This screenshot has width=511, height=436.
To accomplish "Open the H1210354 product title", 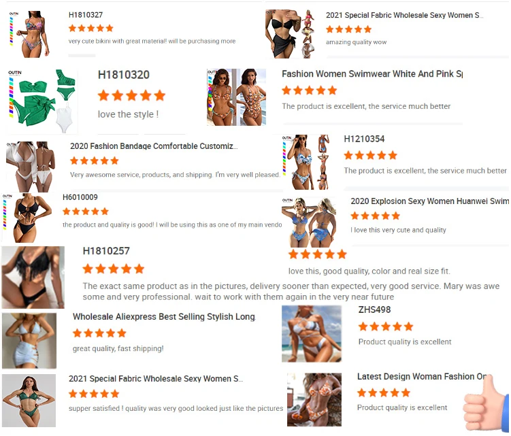I will click(x=364, y=139).
